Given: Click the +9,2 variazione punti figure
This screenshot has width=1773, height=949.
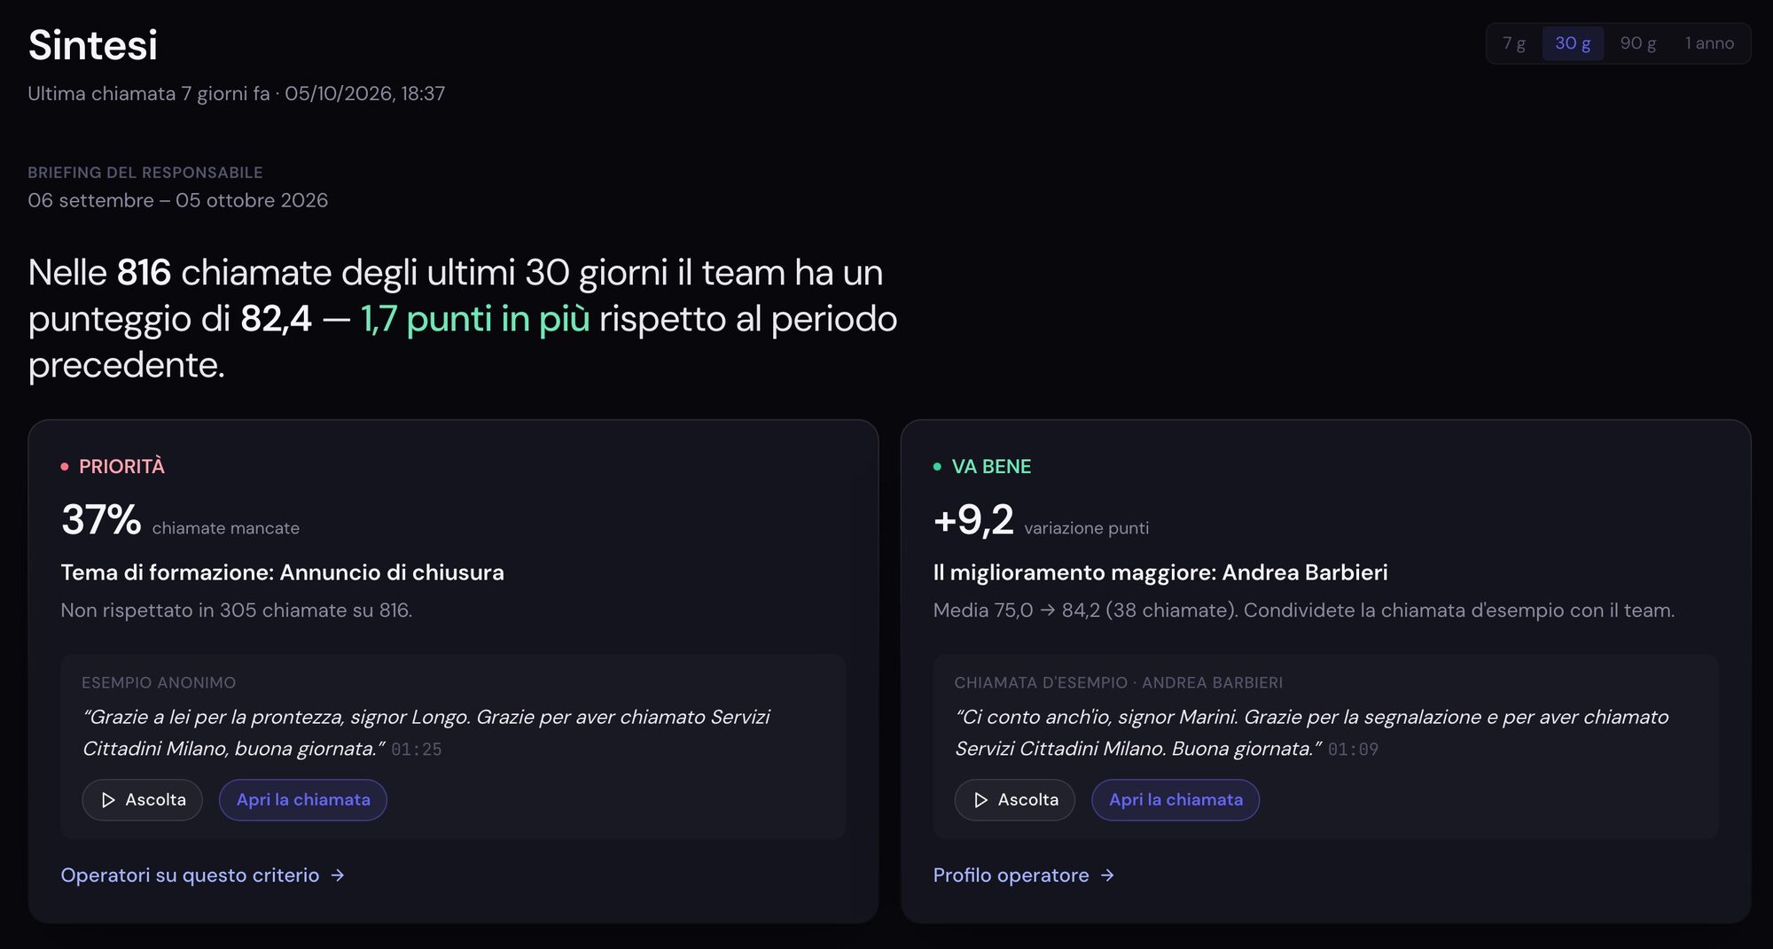Looking at the screenshot, I should [1041, 520].
